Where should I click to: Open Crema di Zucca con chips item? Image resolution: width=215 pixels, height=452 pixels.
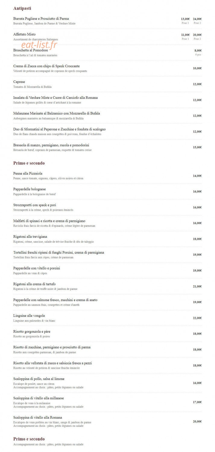tap(46, 66)
